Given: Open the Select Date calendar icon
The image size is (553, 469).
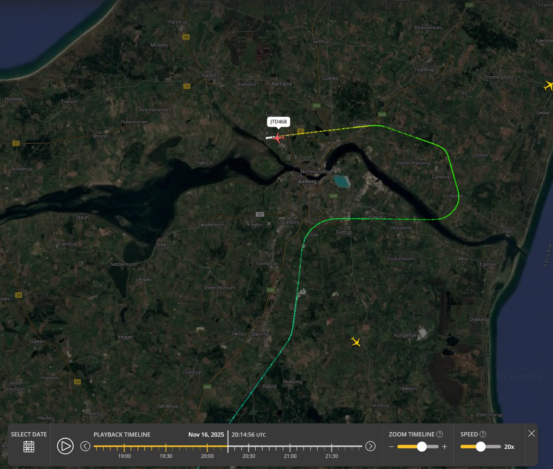Looking at the screenshot, I should pos(29,447).
